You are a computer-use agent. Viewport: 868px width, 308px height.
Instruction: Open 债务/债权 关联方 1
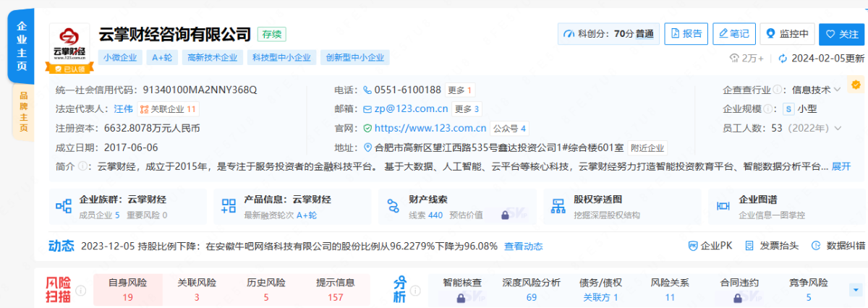tap(600, 289)
